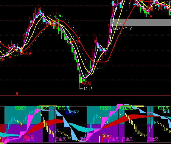Screen dimensions: 171x144
Task: Click the first green 日死叉 label
Action: point(21,108)
